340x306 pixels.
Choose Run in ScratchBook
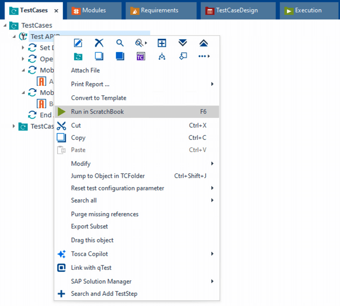(x=137, y=112)
